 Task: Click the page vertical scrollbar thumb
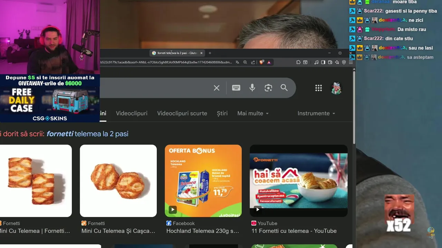[x=354, y=107]
